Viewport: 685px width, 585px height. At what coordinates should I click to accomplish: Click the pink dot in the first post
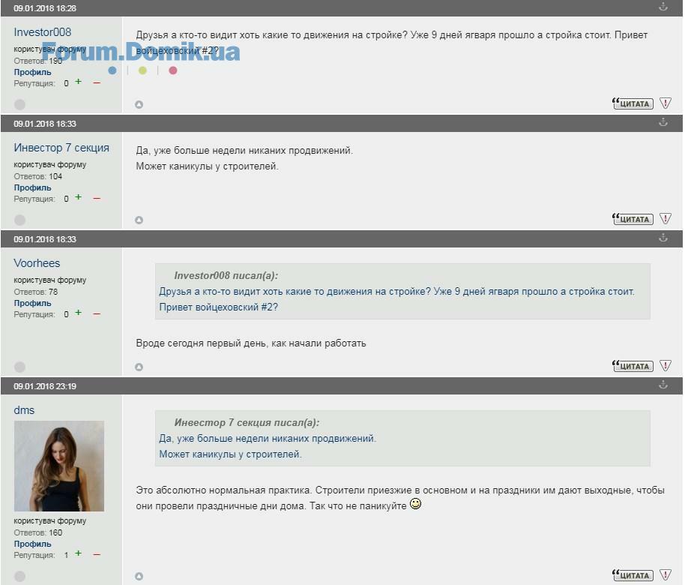pyautogui.click(x=173, y=70)
